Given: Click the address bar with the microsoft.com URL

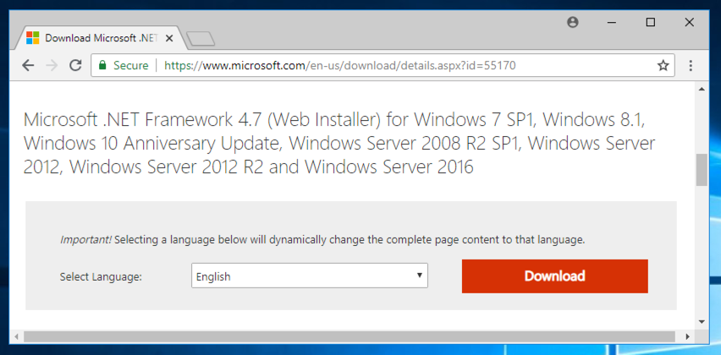Looking at the screenshot, I should [381, 65].
